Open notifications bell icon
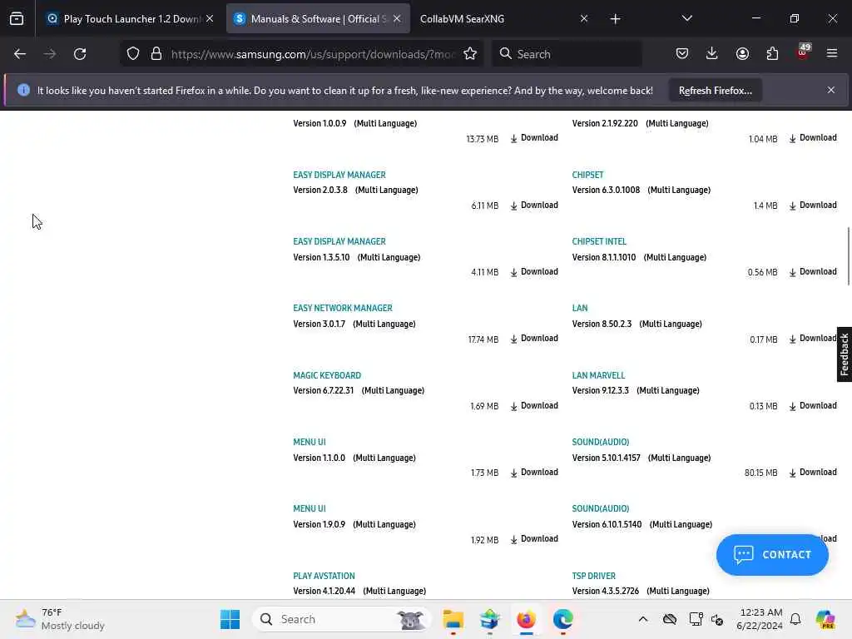The width and height of the screenshot is (852, 639). click(x=795, y=619)
